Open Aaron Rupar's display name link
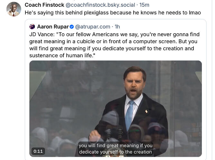215x160 pixels. pos(53,27)
